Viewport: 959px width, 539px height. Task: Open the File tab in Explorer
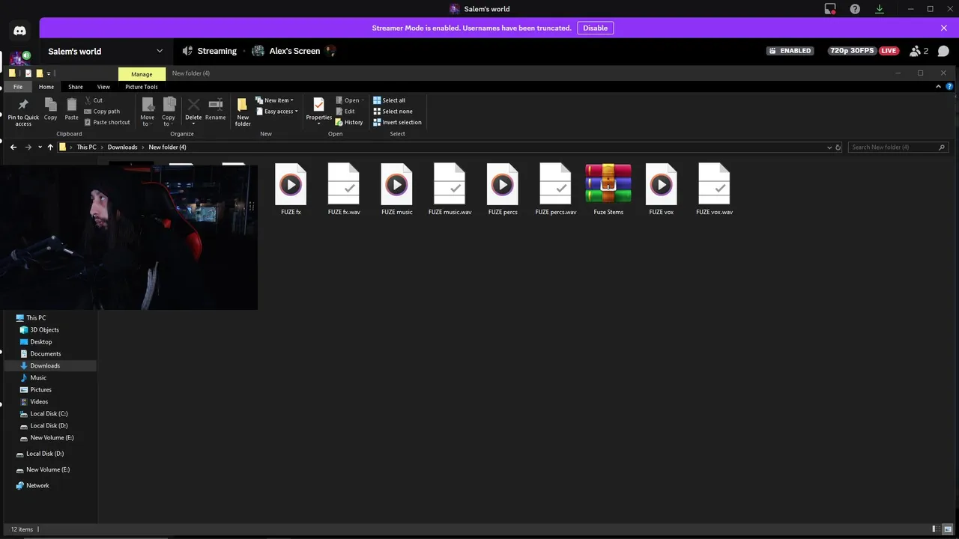tap(18, 87)
